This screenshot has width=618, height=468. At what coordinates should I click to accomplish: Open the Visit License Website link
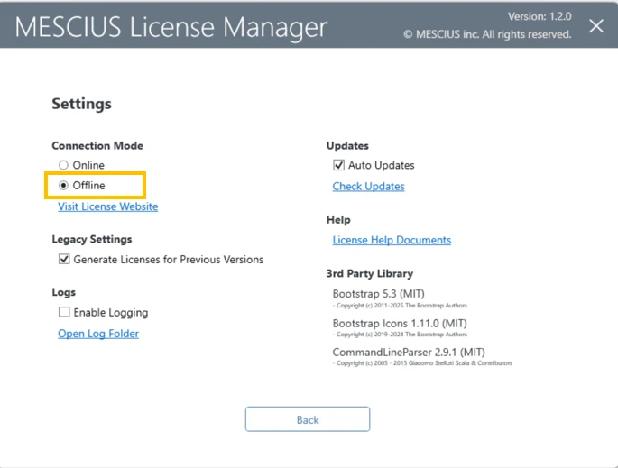point(107,206)
